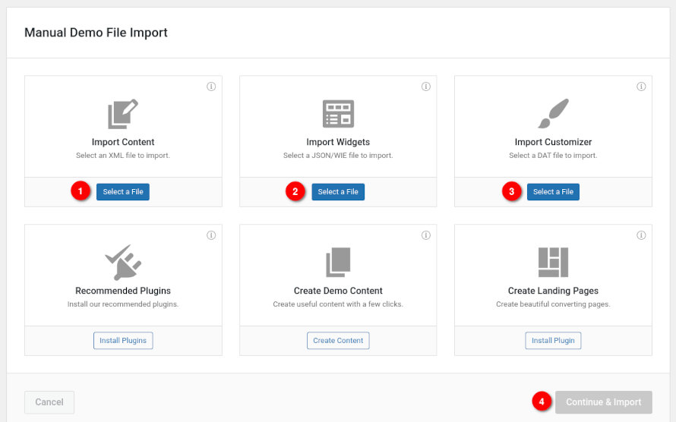Click the Import Content pencil icon
Screen dimensions: 676x422
coord(123,114)
